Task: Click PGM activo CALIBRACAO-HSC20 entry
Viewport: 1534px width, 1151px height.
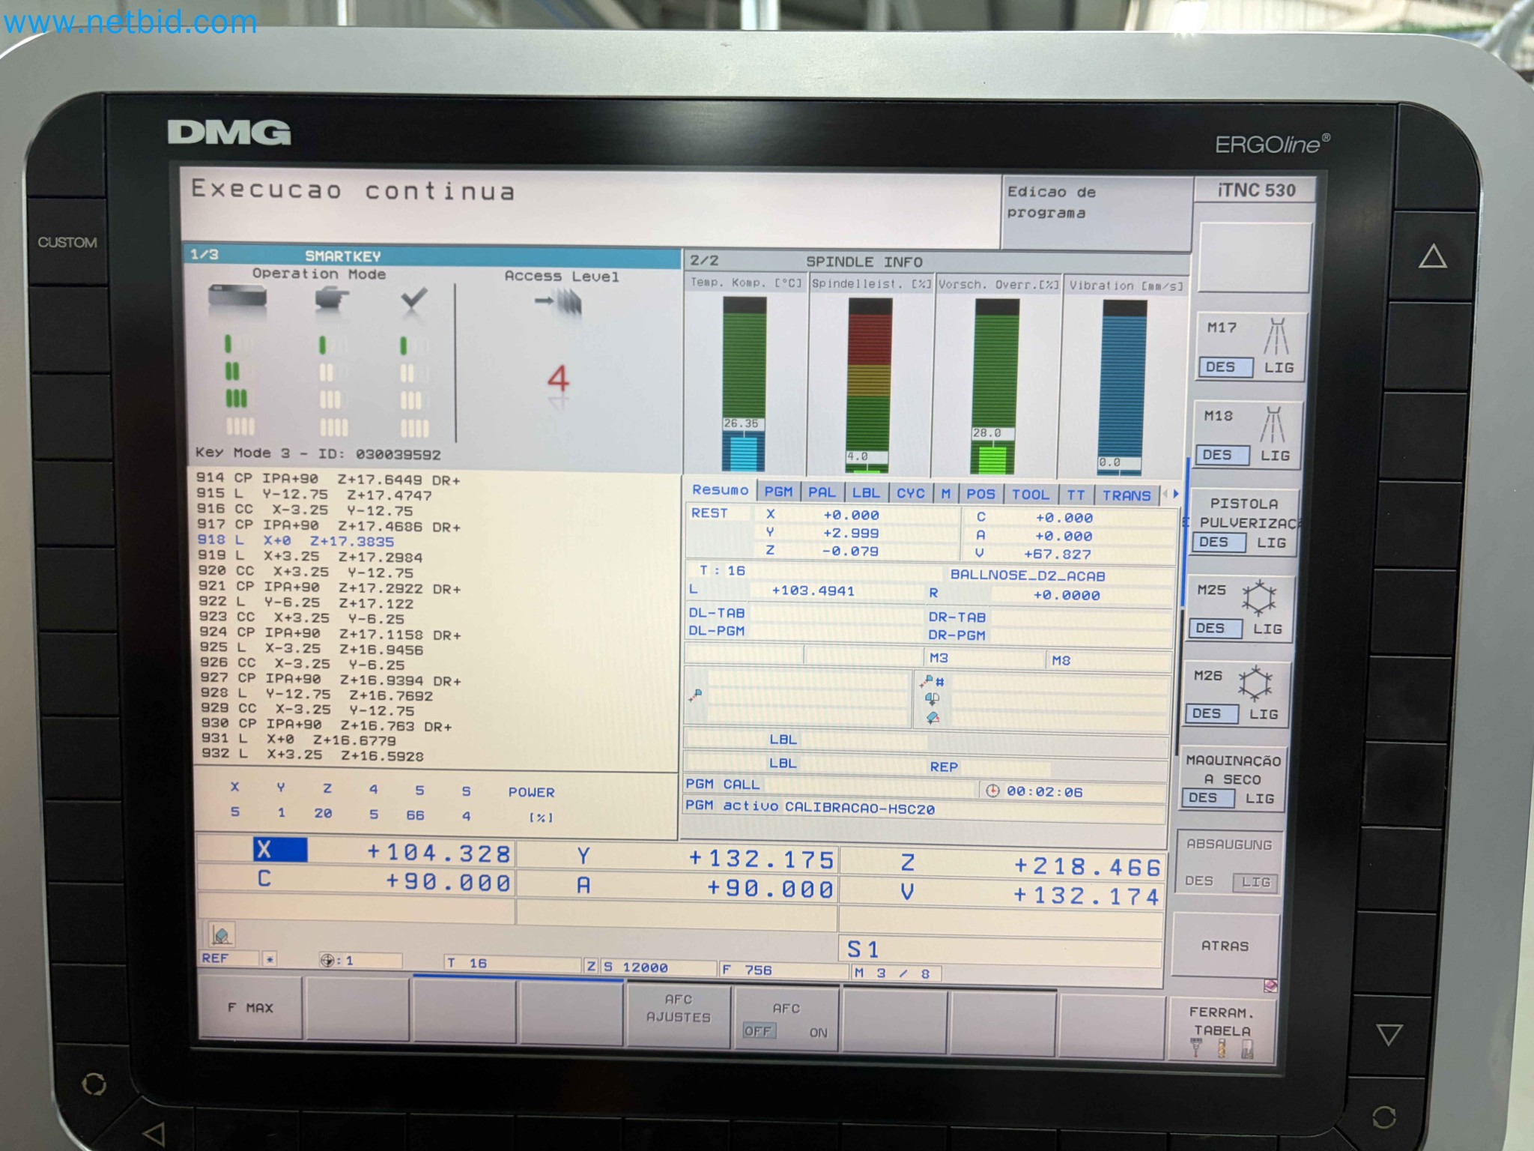Action: (925, 808)
